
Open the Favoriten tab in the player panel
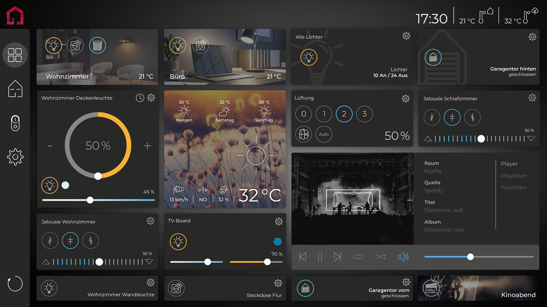tap(513, 187)
